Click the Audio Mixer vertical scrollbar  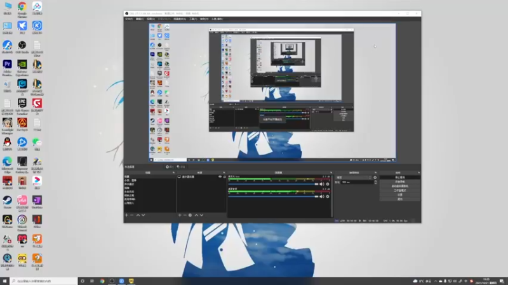point(331,196)
